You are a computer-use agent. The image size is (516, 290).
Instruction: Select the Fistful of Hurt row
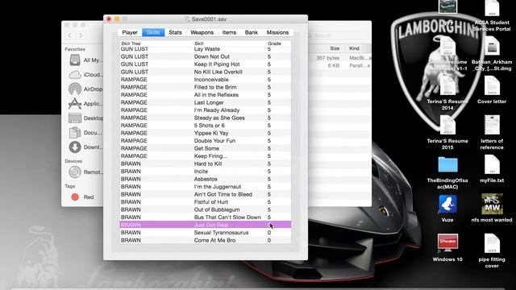click(x=206, y=202)
